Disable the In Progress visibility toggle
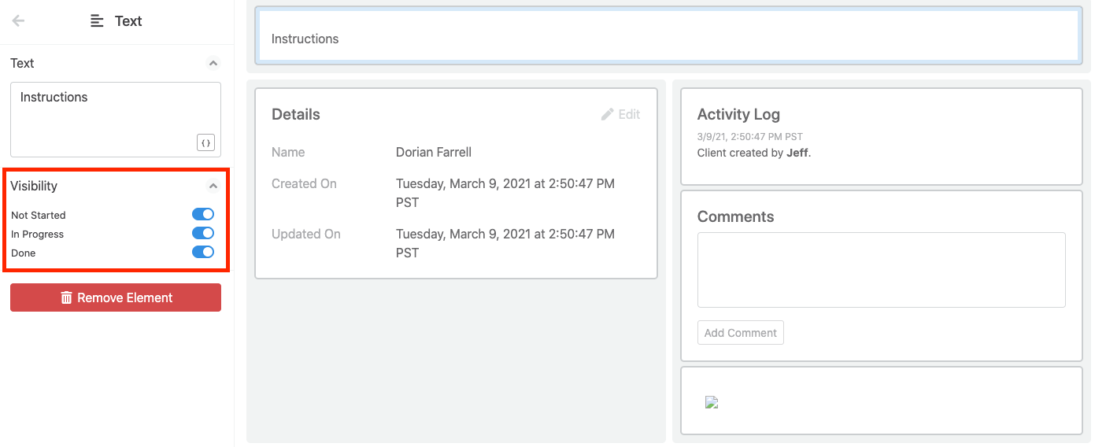1095x447 pixels. click(203, 233)
